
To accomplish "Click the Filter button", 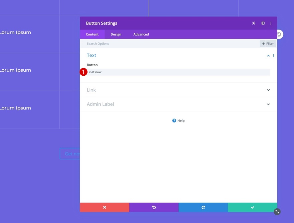I will pos(268,44).
